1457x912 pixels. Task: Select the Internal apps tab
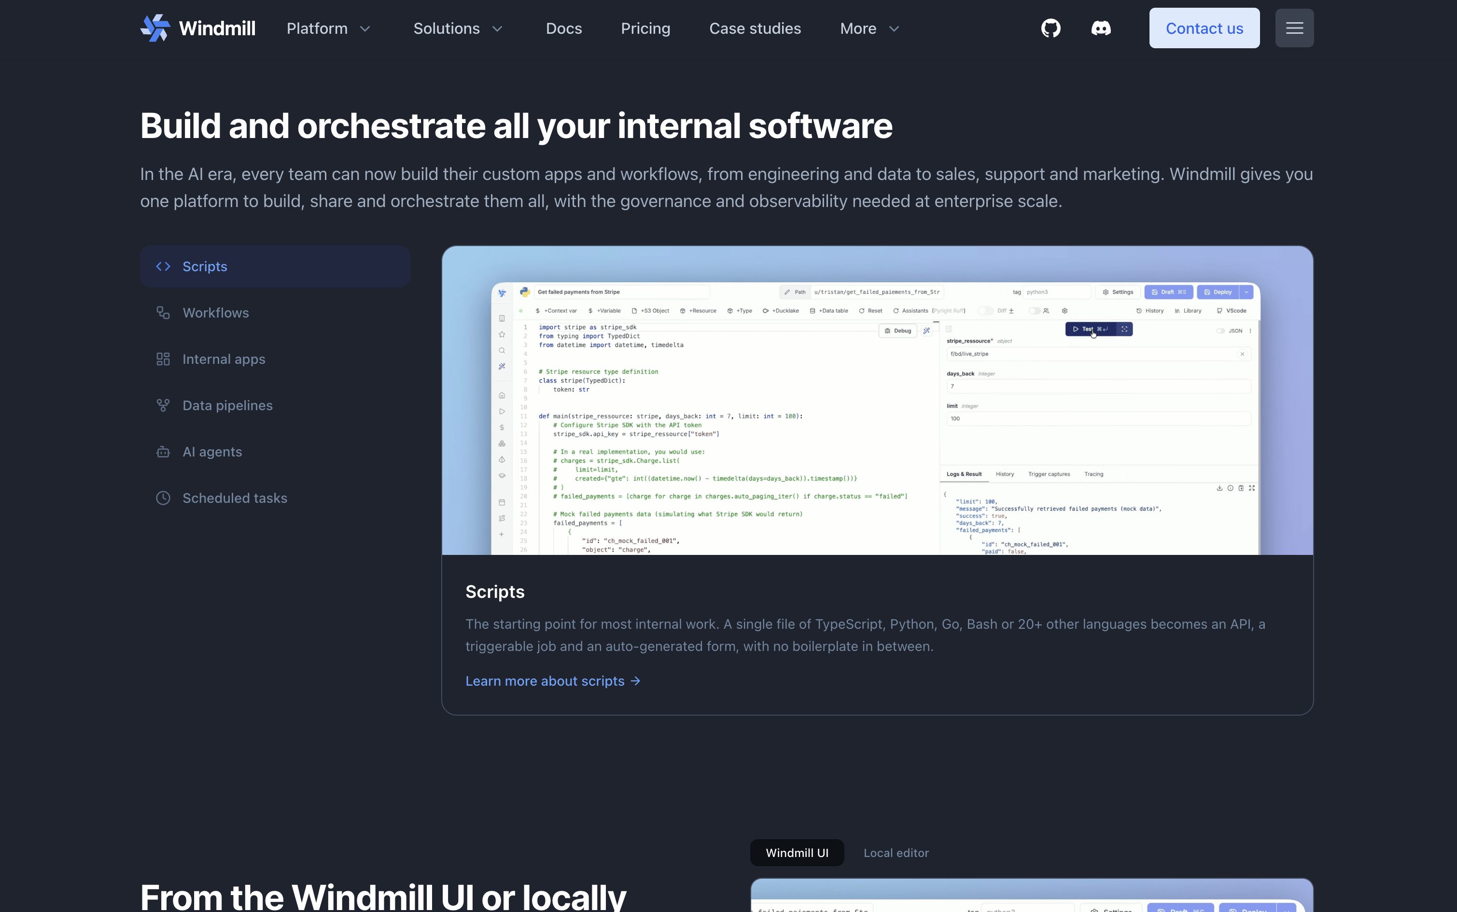tap(275, 359)
